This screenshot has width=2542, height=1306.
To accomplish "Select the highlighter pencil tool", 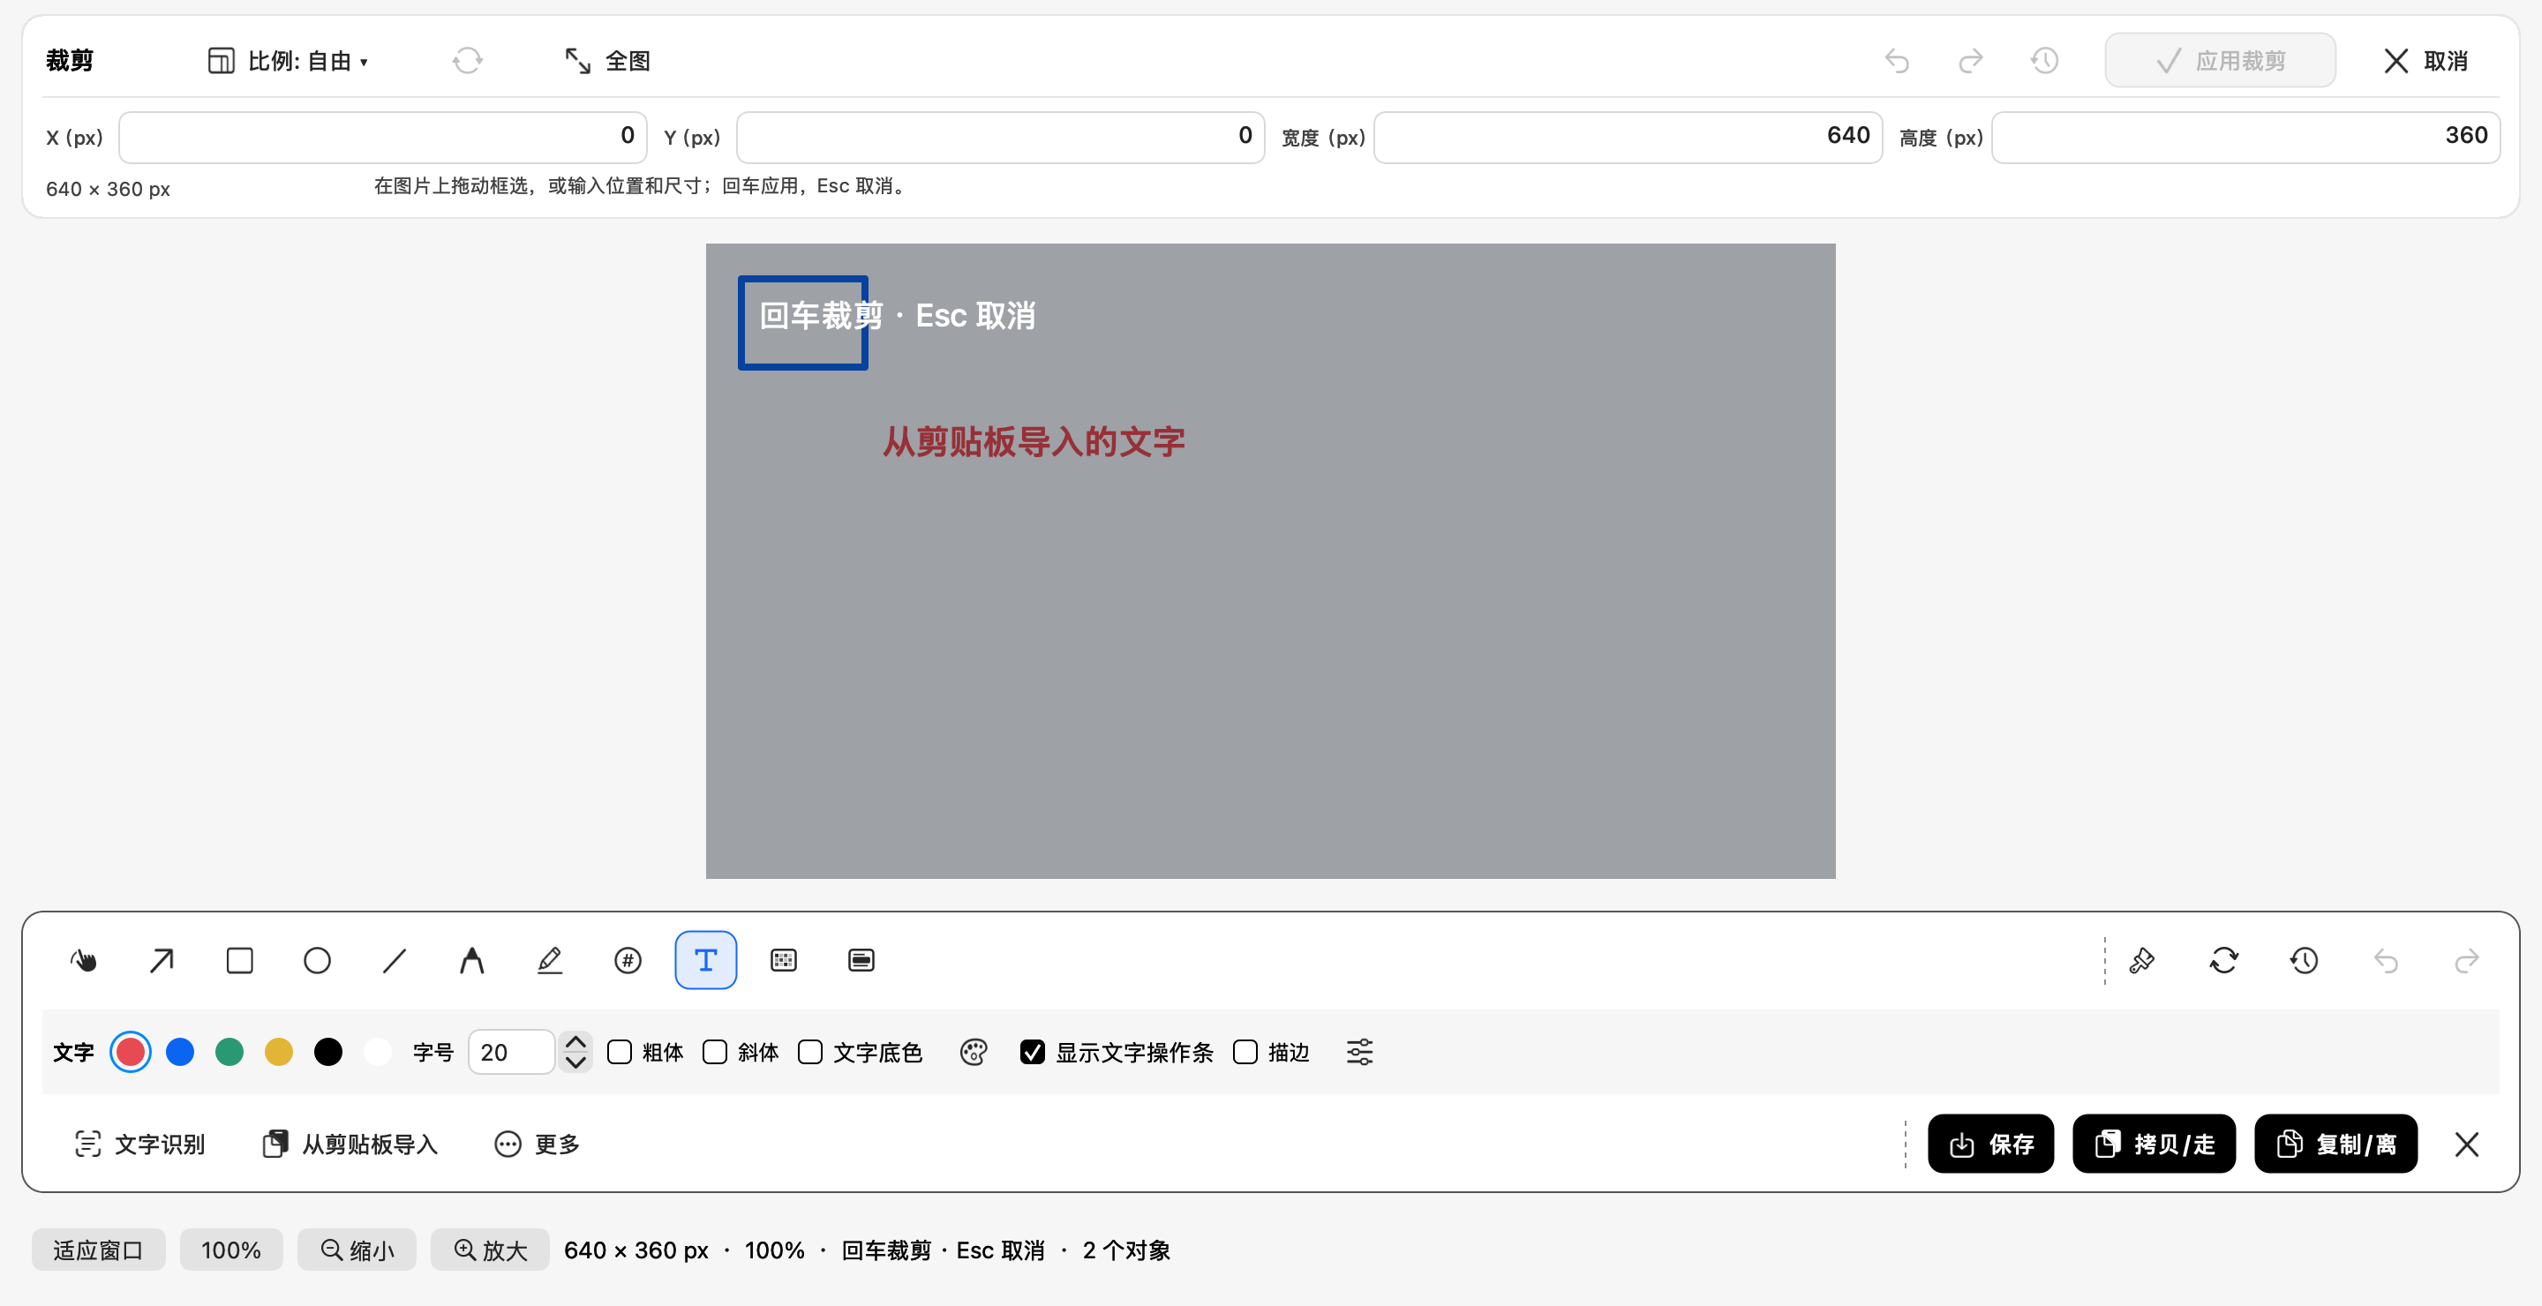I will click(x=550, y=960).
